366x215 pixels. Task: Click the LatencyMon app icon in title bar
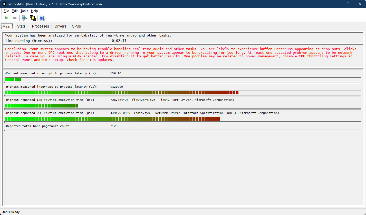coord(4,4)
